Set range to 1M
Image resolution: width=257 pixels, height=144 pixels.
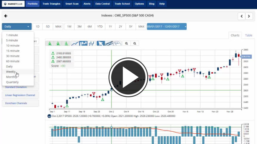(69, 27)
